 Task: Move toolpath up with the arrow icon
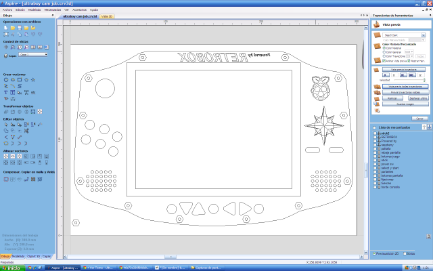point(424,127)
